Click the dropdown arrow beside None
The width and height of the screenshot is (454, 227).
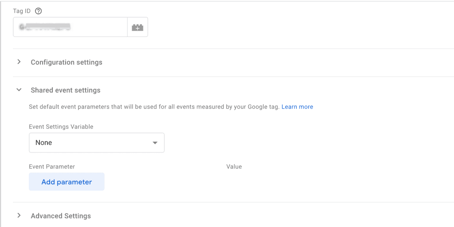coord(155,143)
